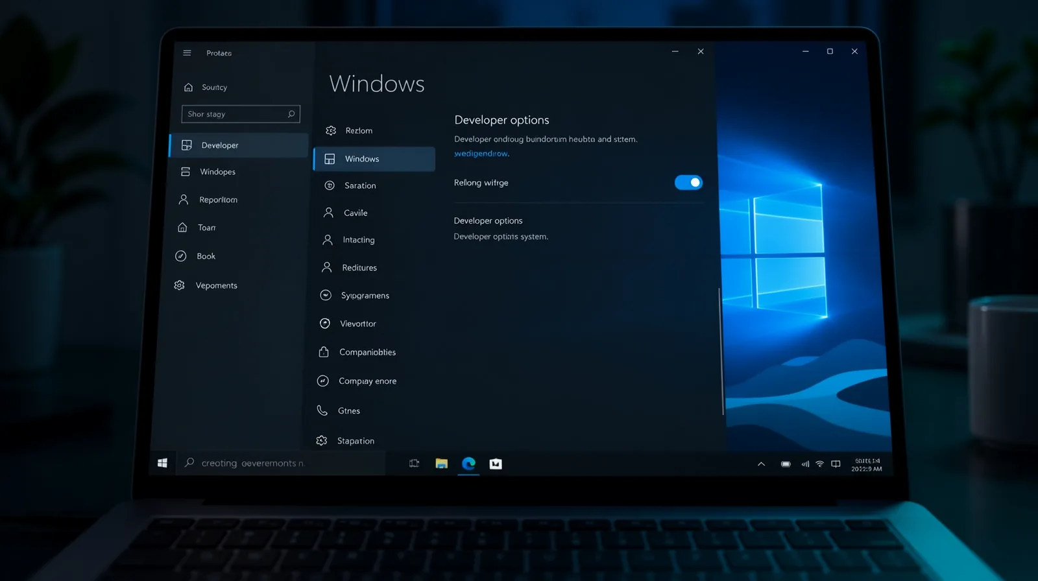Click the gear icon next to Rezlom

(x=331, y=130)
